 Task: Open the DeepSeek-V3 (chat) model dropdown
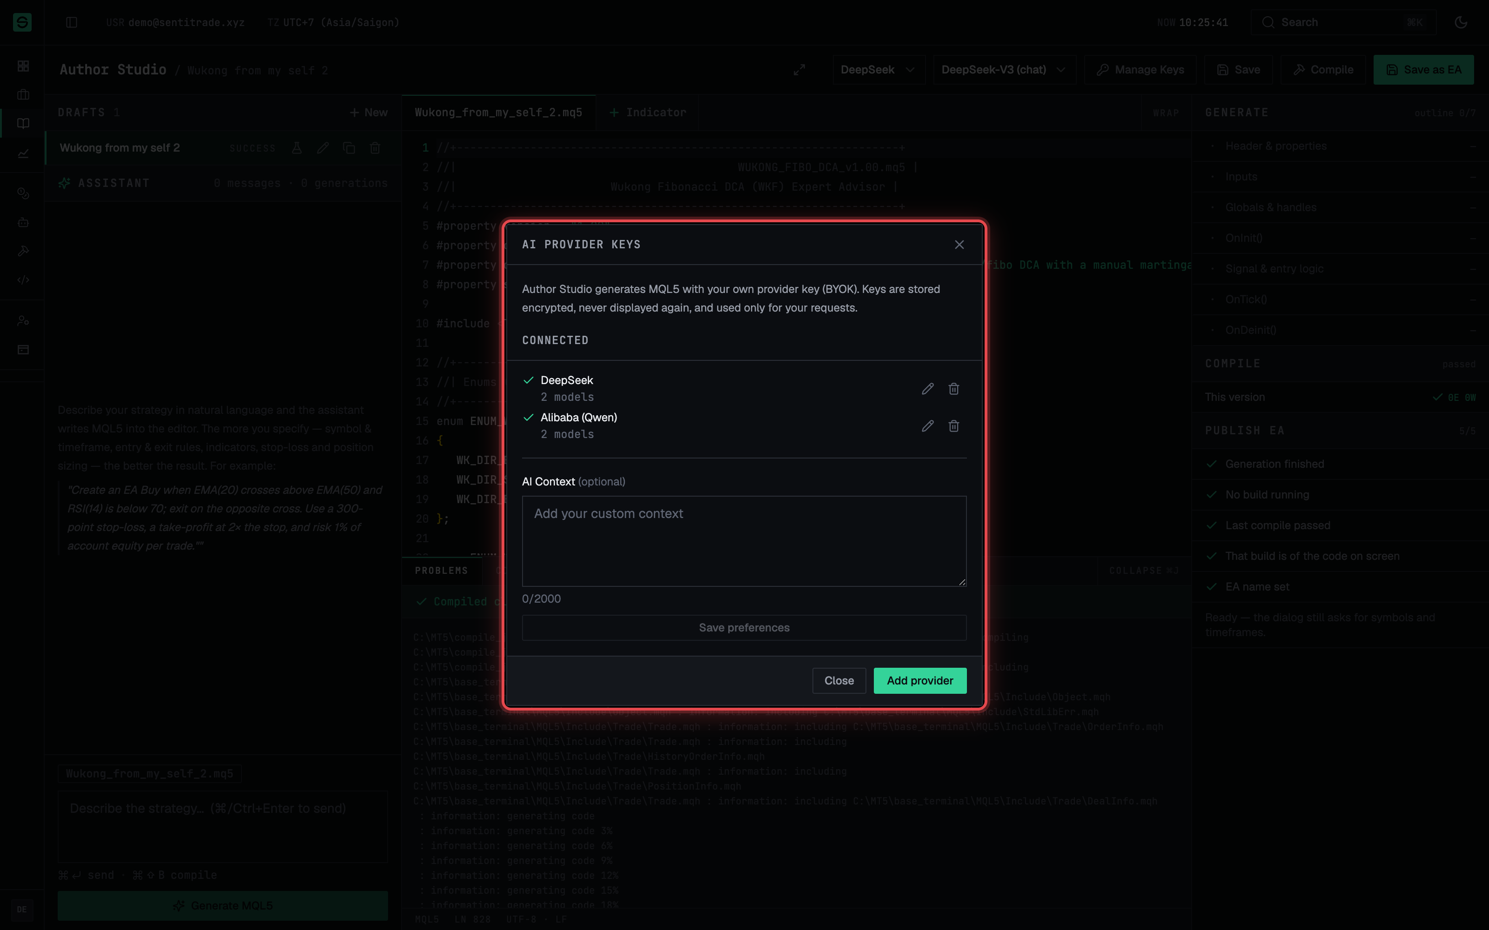click(x=1004, y=69)
